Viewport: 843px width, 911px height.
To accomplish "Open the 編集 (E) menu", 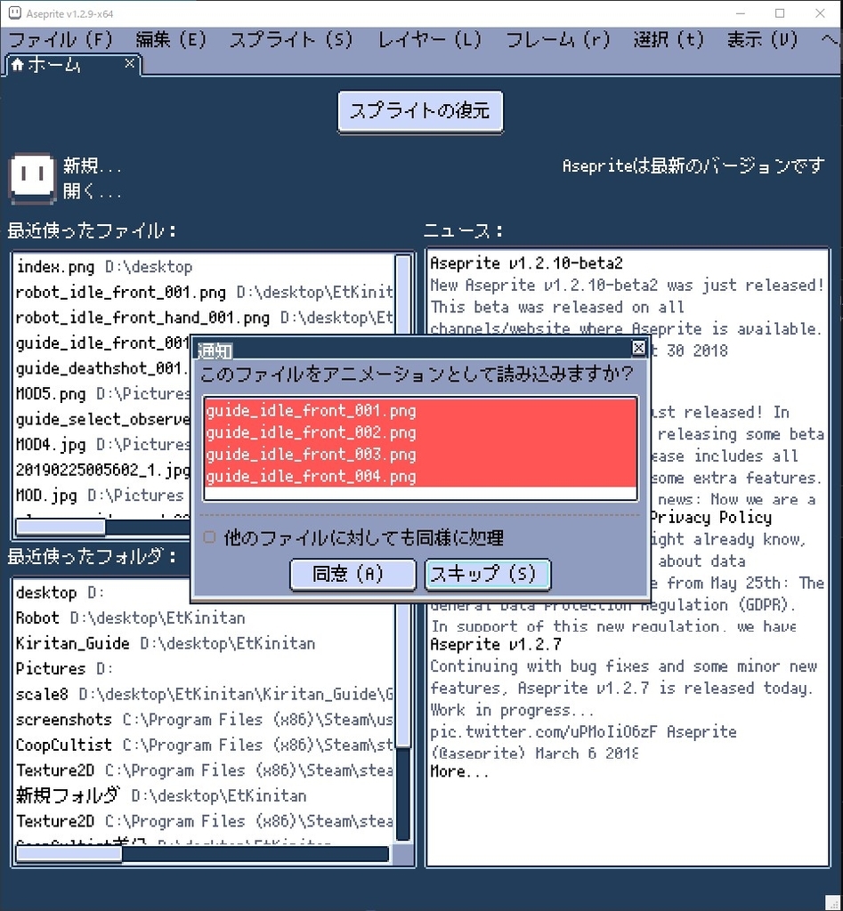I will [171, 40].
